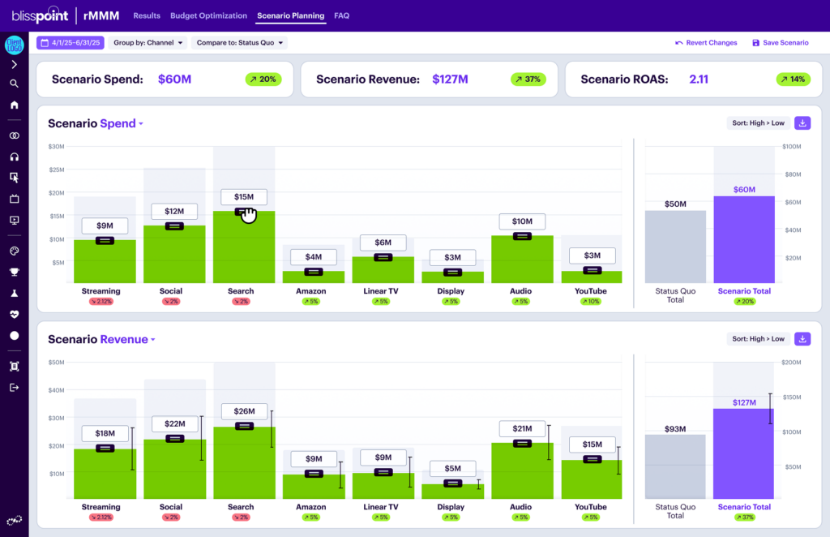Click the $5M Display revenue value box
Screen dimensions: 830x537
[452, 469]
